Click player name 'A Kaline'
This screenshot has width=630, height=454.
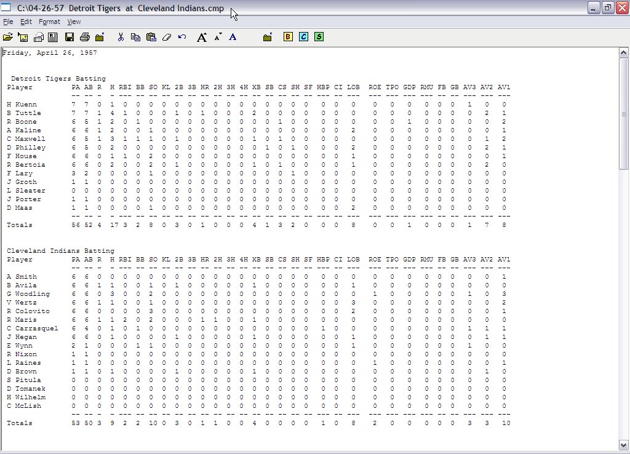click(24, 130)
